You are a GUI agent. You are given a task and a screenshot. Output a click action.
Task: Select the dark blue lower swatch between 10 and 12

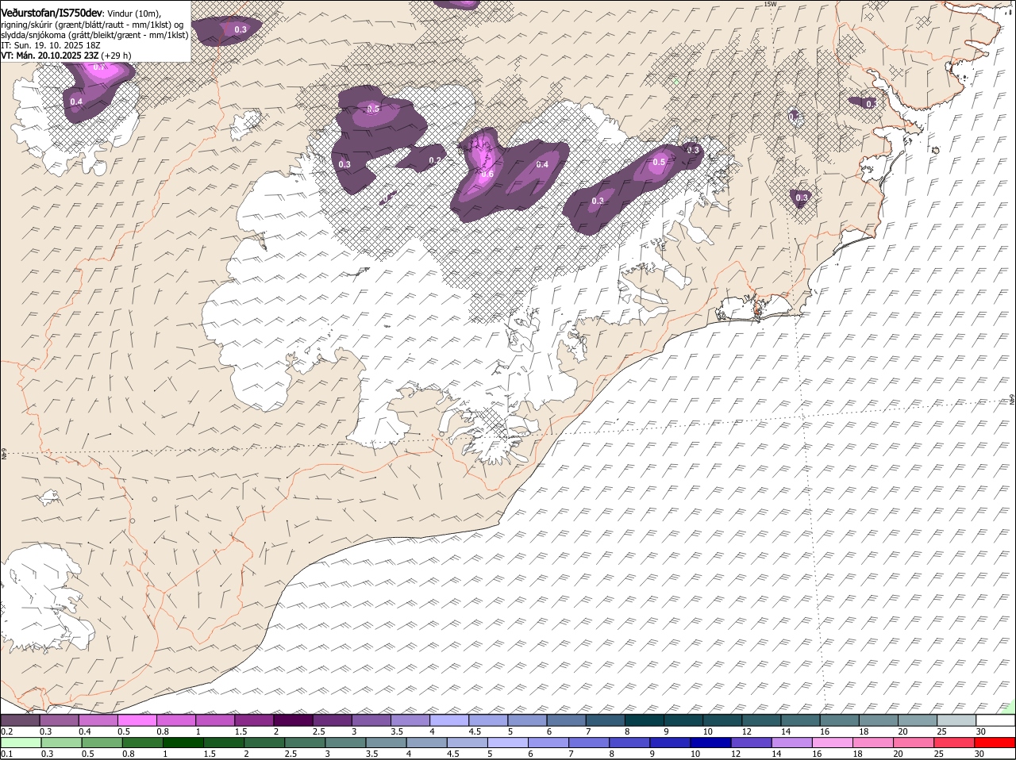(x=710, y=743)
